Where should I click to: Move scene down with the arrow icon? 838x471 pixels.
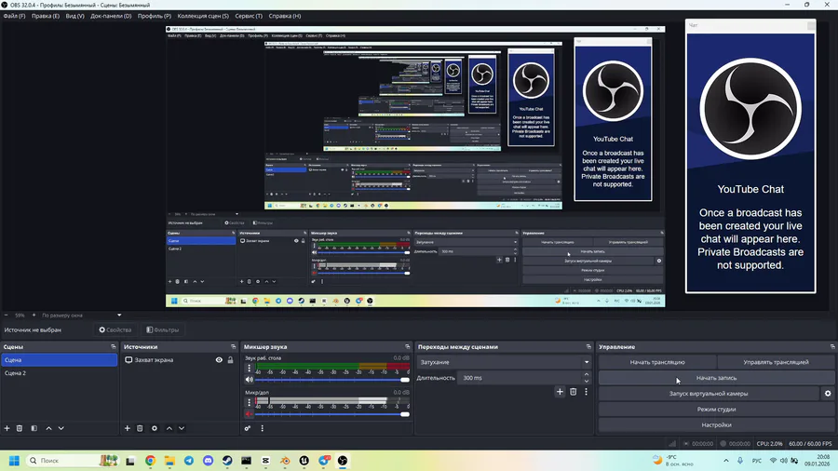pos(61,428)
